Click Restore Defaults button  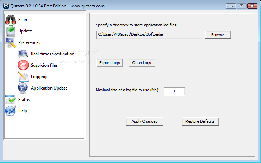[200, 121]
